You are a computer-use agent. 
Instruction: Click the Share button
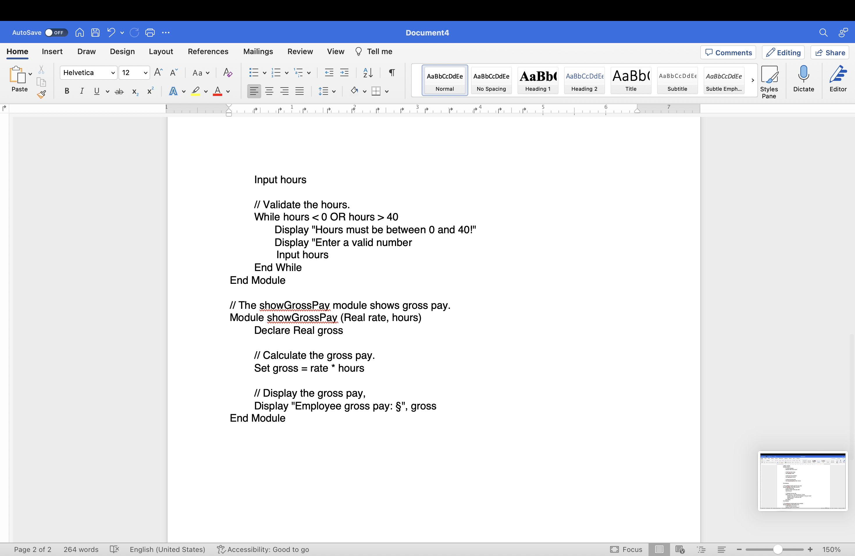point(830,53)
